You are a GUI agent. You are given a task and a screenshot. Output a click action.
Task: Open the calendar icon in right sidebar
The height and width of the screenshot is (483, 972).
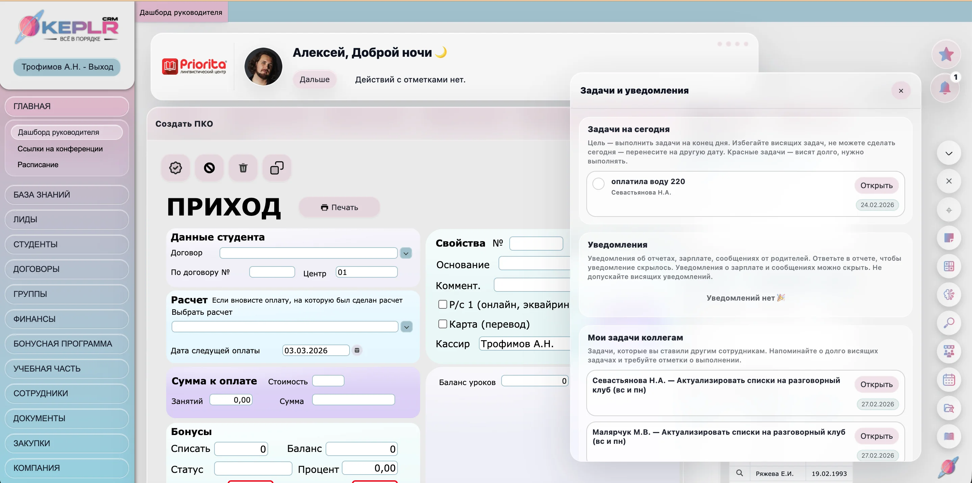coord(949,380)
